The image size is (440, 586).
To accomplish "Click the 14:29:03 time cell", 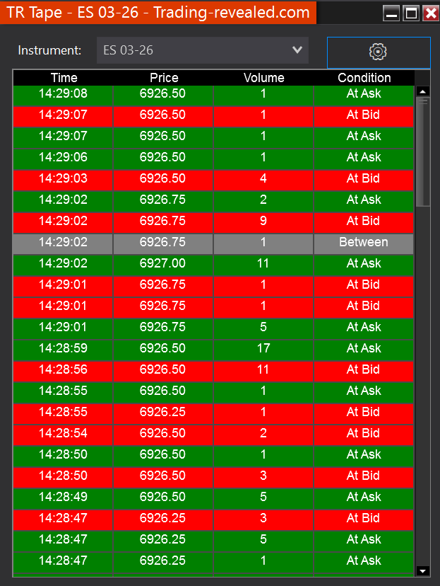I will [64, 178].
